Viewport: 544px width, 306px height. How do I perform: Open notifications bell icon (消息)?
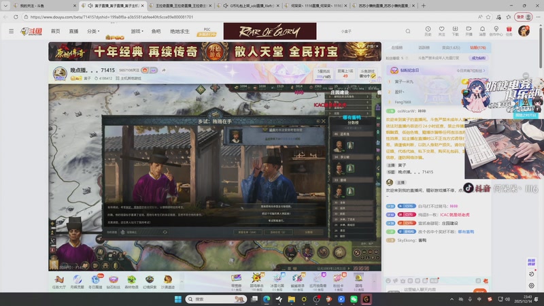coord(482,31)
